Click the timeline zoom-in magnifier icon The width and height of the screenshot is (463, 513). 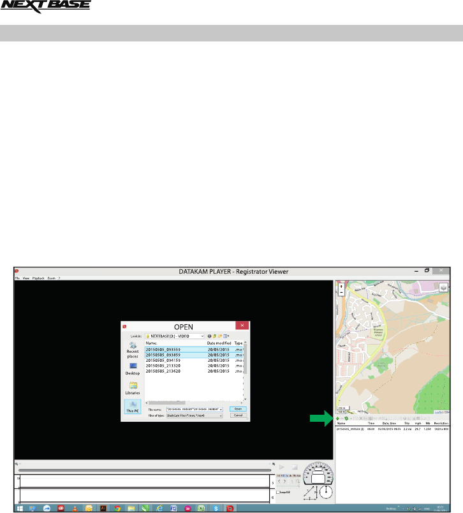pos(274,464)
